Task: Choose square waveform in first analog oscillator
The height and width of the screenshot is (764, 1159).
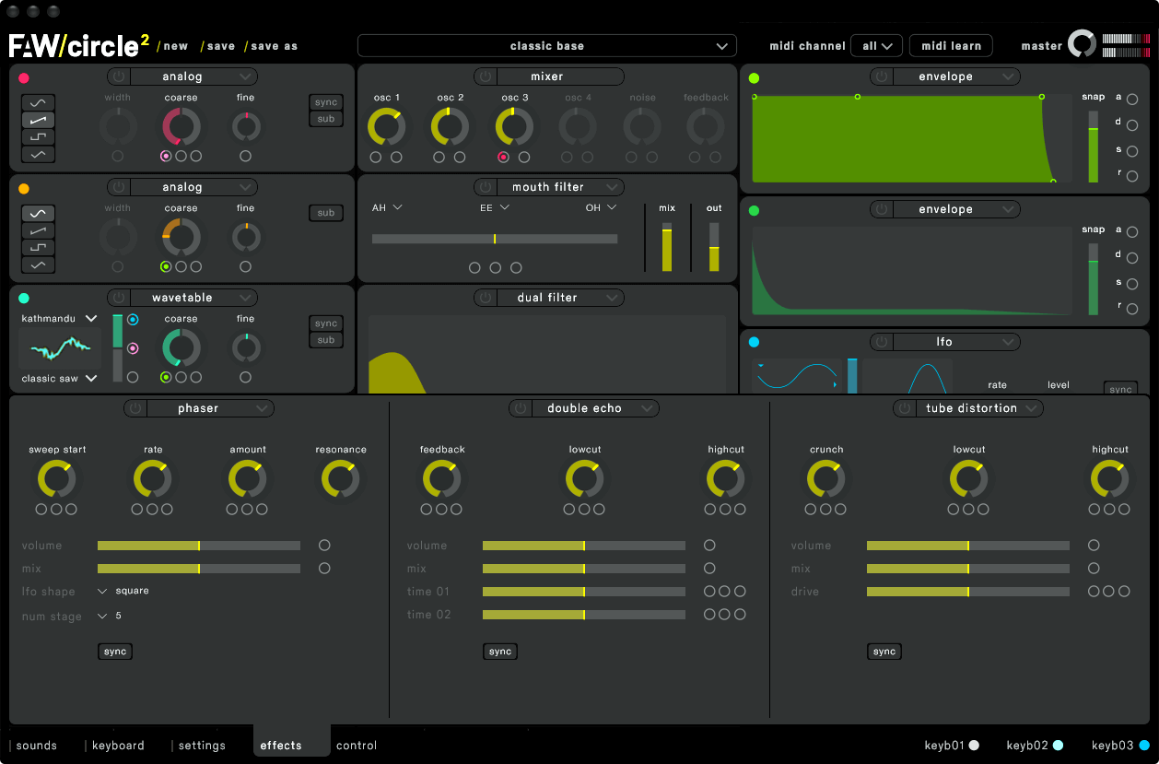Action: point(39,137)
